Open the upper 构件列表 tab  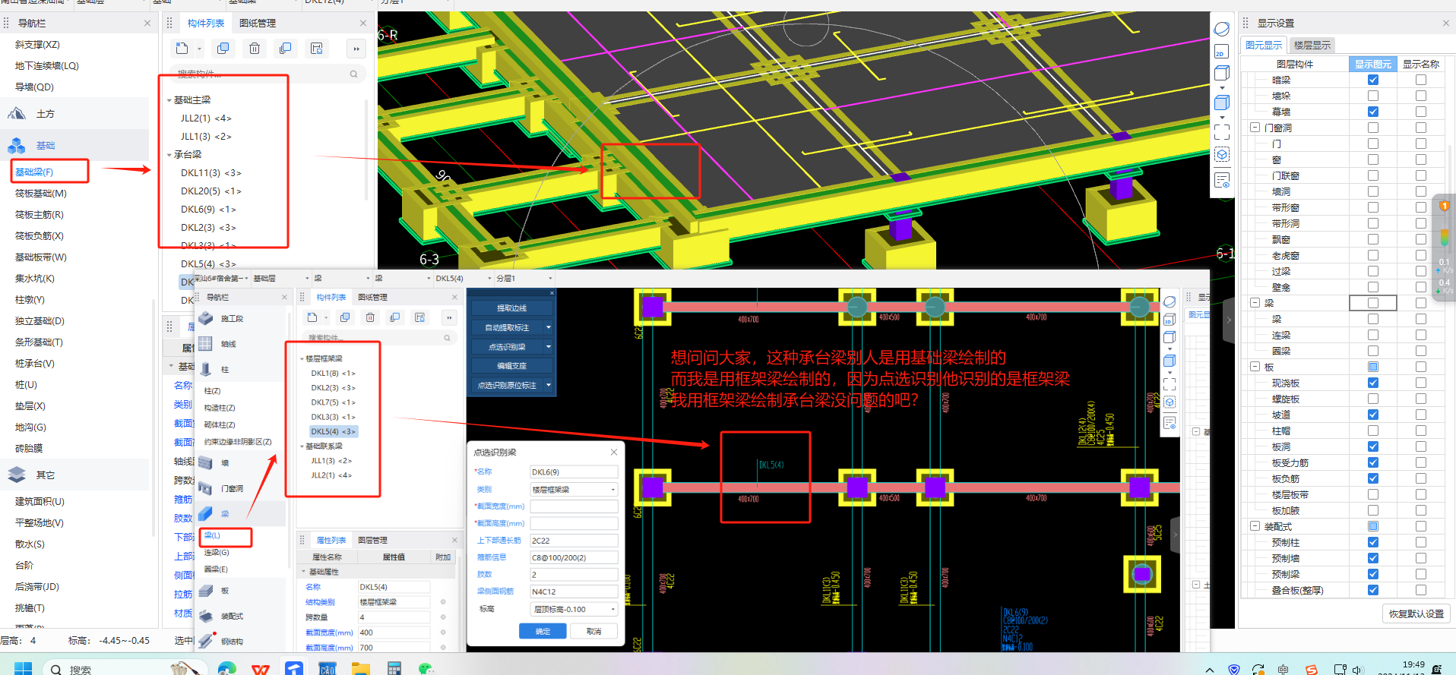[x=206, y=24]
